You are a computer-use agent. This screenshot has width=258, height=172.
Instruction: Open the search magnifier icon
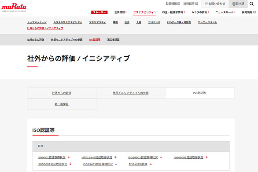[251, 4]
